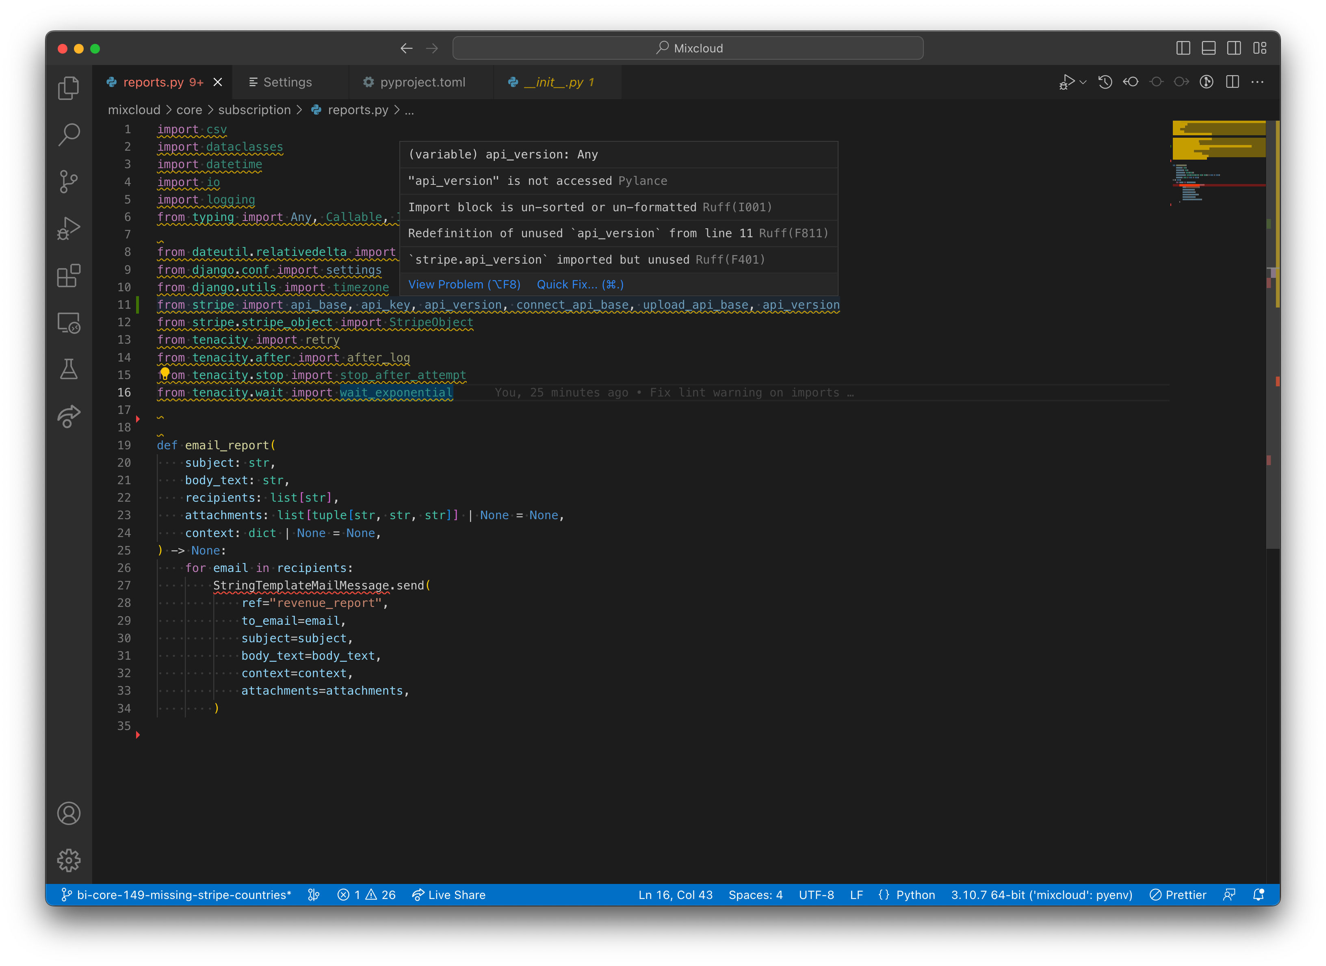The width and height of the screenshot is (1326, 966).
Task: Open the Search view in the activity bar
Action: (69, 134)
